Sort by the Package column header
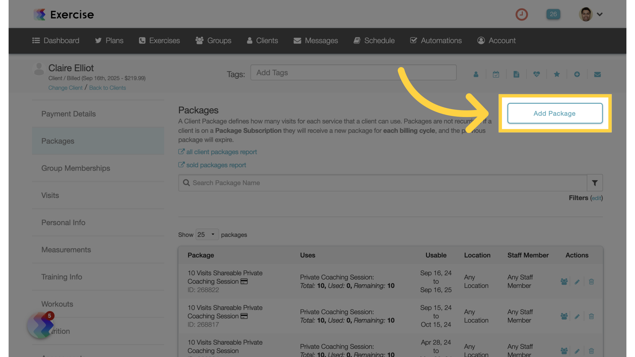 coord(201,255)
